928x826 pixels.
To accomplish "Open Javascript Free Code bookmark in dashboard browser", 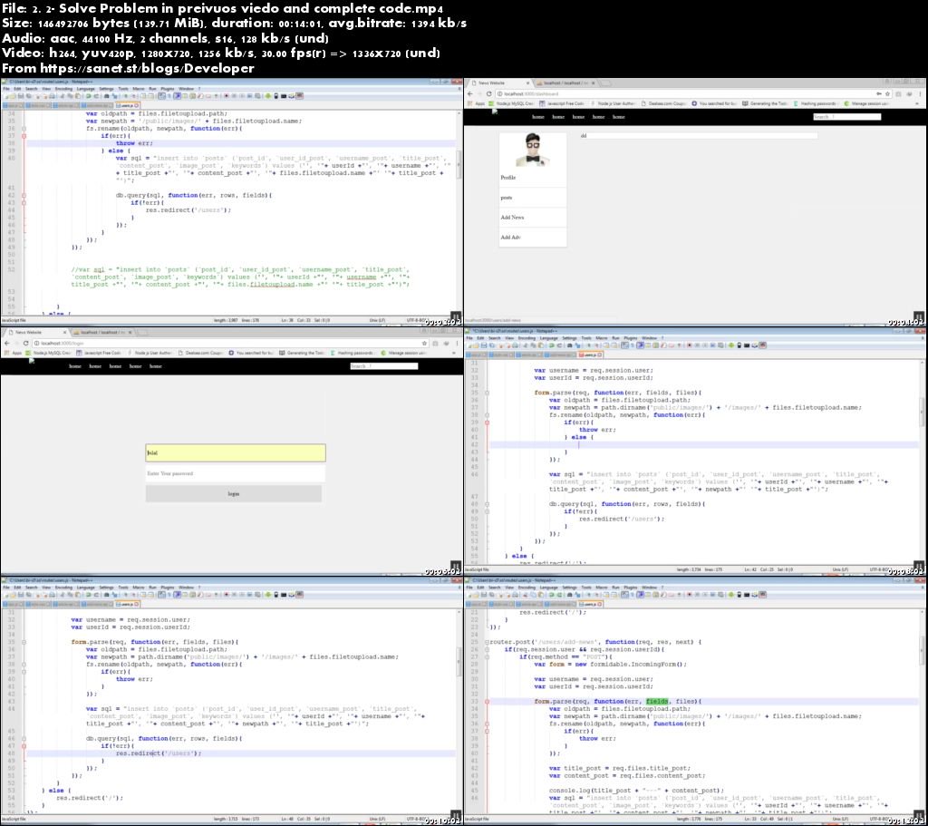I will click(x=561, y=103).
